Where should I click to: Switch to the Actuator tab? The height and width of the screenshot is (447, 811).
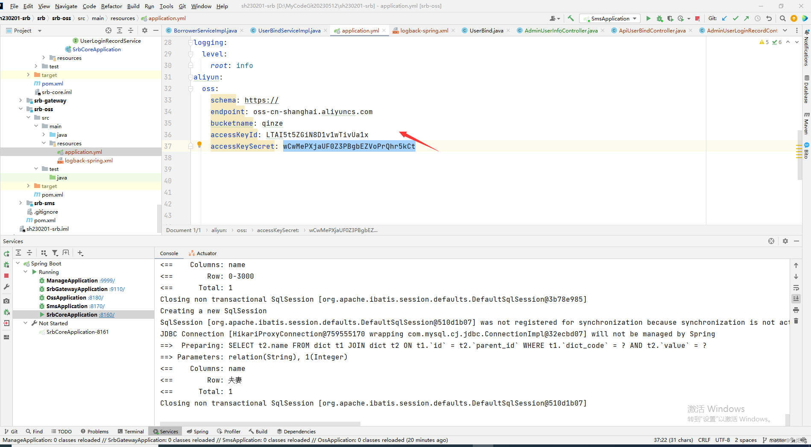point(202,253)
